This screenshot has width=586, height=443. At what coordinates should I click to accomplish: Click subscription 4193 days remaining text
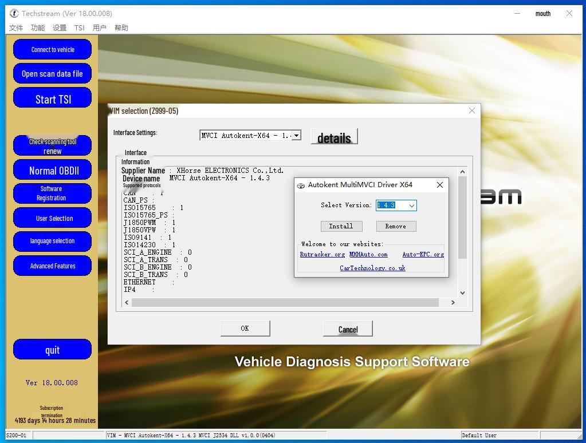(x=55, y=421)
